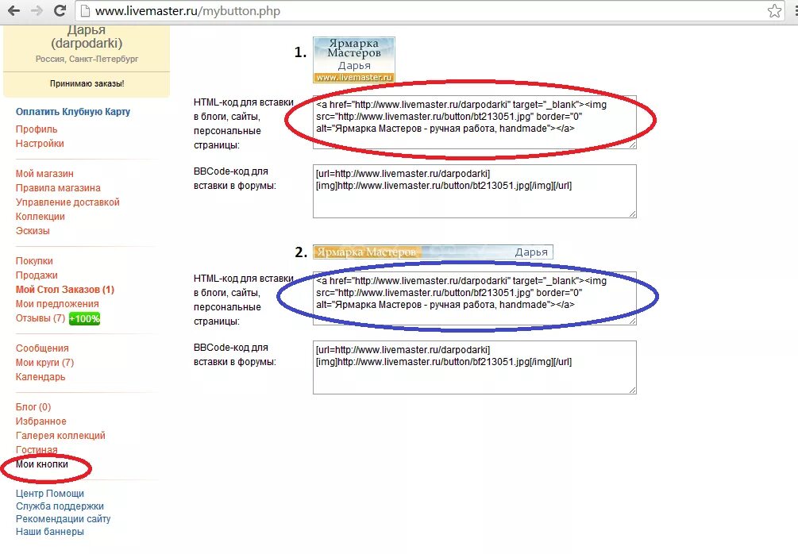Select first HTML-код text area
Viewport: 798px width, 554px height.
(474, 122)
